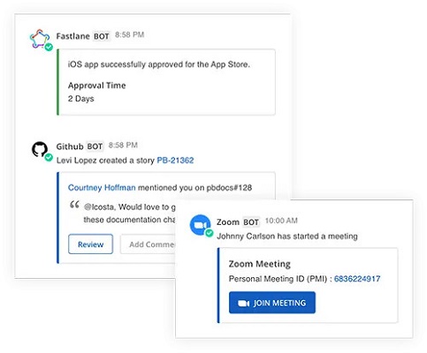Click the 10:00 AM Zoom message timestamp

tap(281, 221)
